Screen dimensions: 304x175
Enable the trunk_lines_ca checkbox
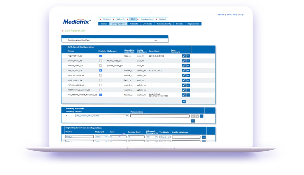click(100, 61)
